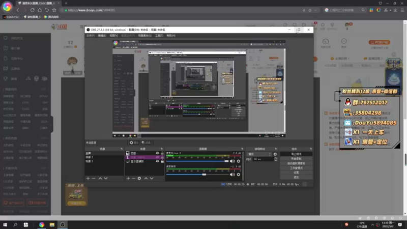Enable 工作室模式 in controls
Image resolution: width=407 pixels, height=229 pixels.
(296, 168)
